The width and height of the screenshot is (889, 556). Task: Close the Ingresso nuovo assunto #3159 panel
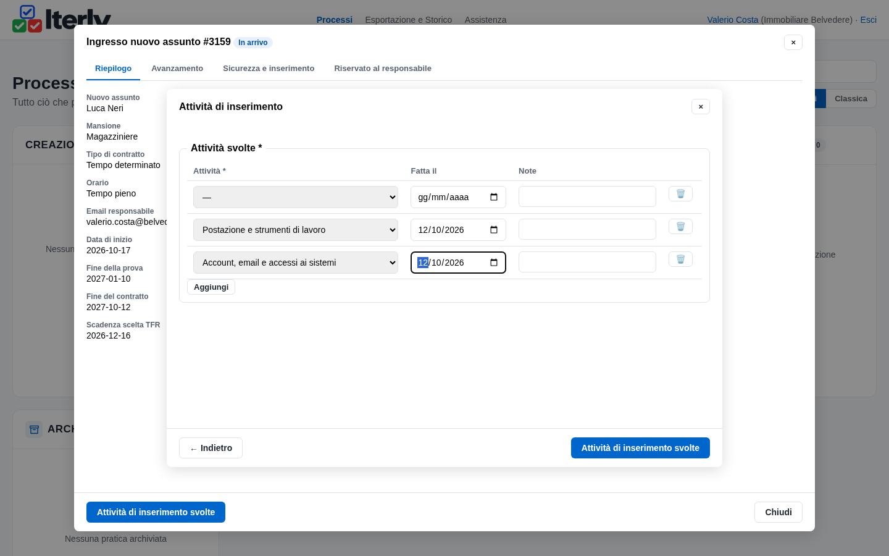(793, 43)
